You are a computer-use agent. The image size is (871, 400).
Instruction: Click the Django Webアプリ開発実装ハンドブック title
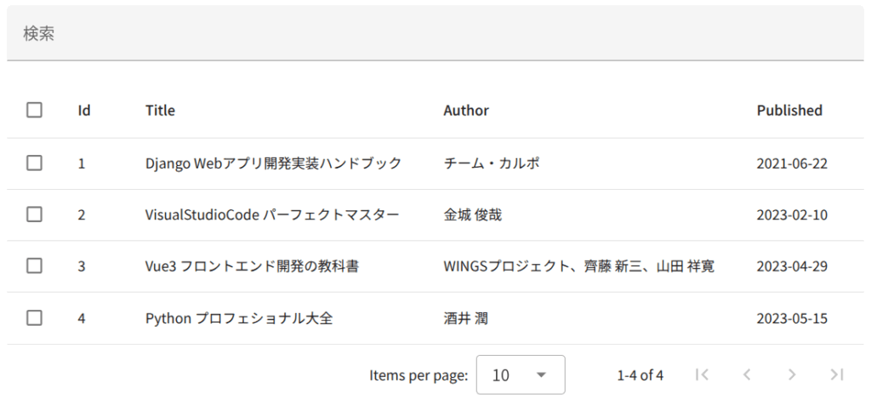click(x=273, y=163)
